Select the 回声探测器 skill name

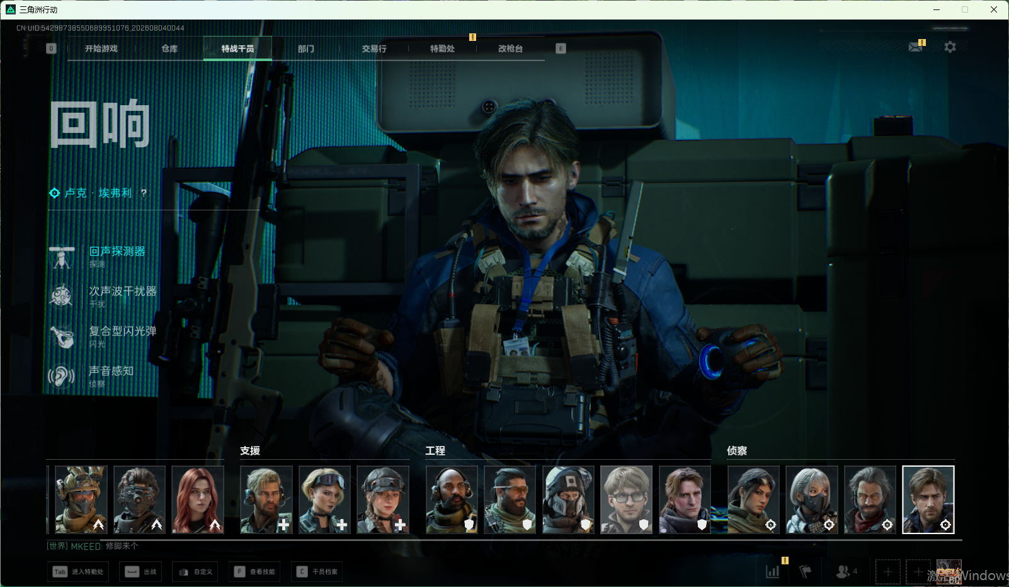117,251
